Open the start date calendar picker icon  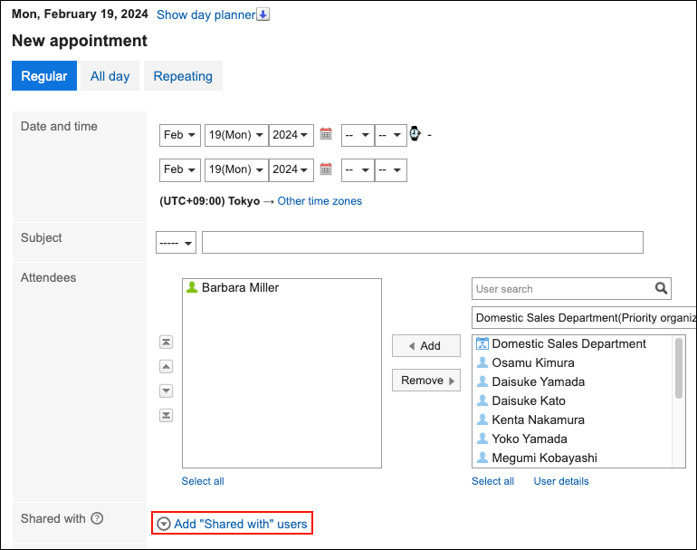[326, 134]
